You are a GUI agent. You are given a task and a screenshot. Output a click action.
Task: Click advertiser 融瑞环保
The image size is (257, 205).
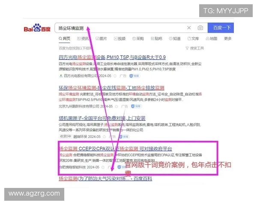pos(80,137)
